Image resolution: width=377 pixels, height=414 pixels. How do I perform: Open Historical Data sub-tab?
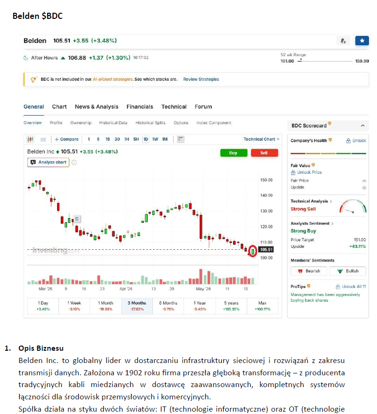113,123
